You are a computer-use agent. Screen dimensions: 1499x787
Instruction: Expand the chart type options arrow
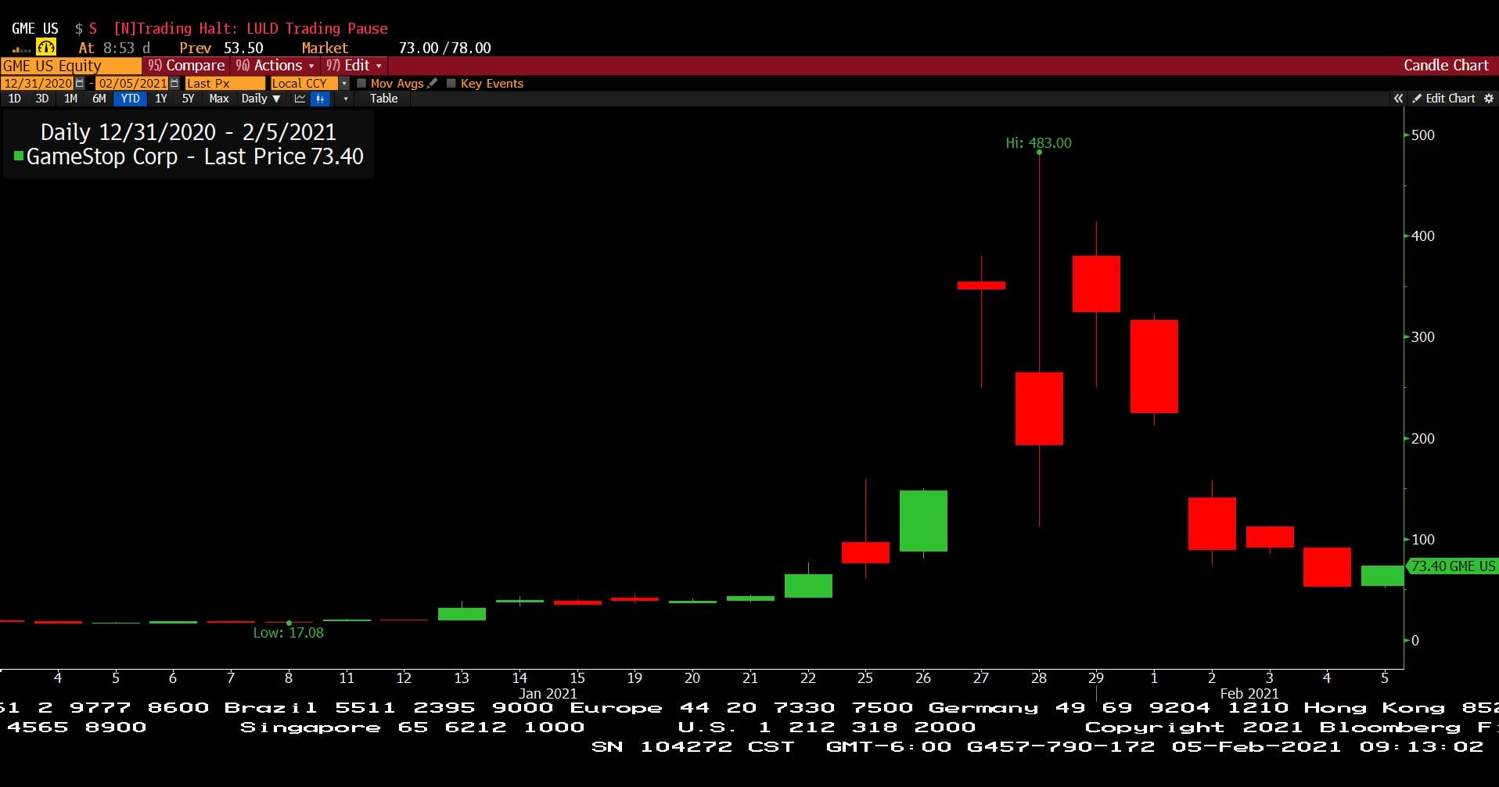pos(346,99)
